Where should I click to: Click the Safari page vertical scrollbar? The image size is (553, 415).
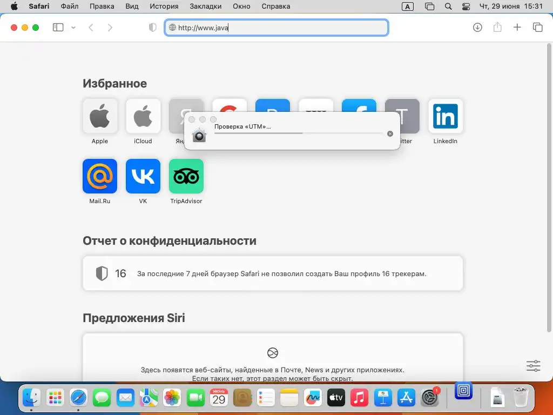coord(549,188)
